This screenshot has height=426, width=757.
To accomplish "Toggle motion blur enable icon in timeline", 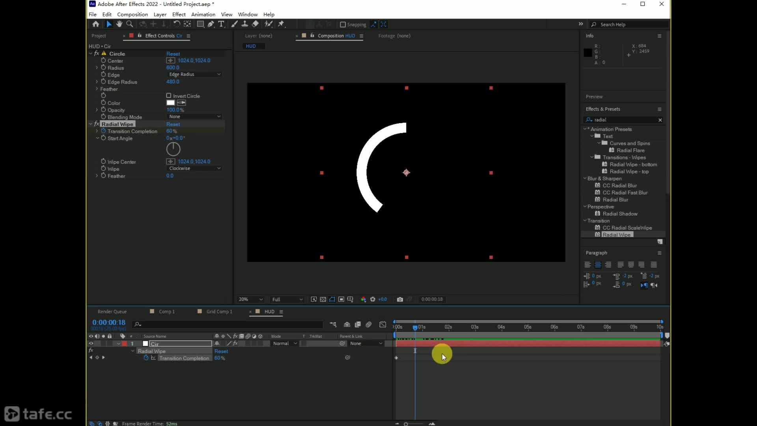I will [x=369, y=324].
